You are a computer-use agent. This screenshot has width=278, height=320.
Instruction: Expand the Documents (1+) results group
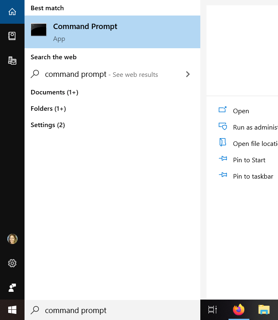tap(54, 92)
